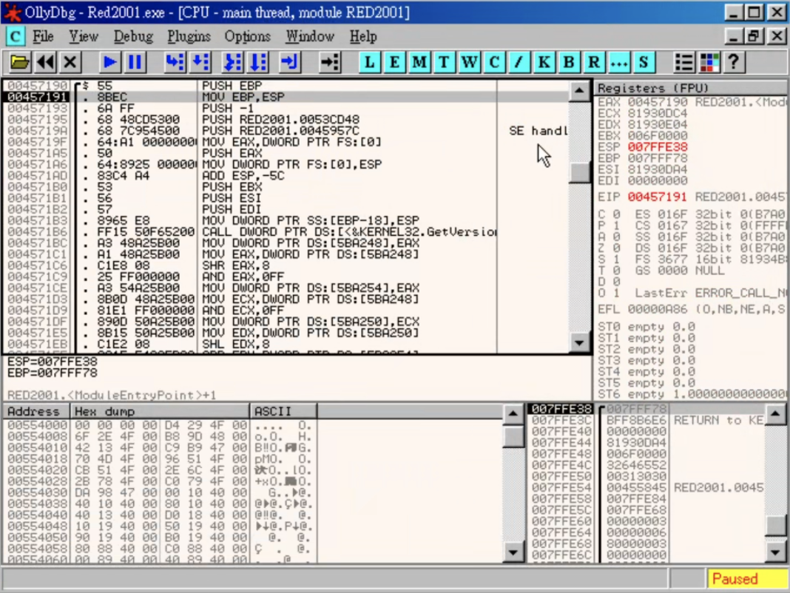
Task: Toggle the O overflow flag value
Action: coord(615,293)
